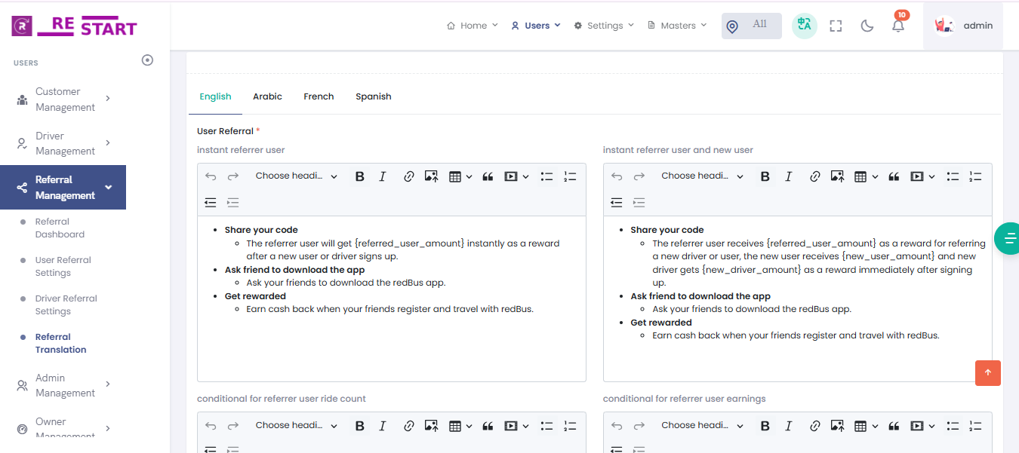Click the All location selector field
Viewport: 1019px width, 453px height.
pyautogui.click(x=752, y=26)
